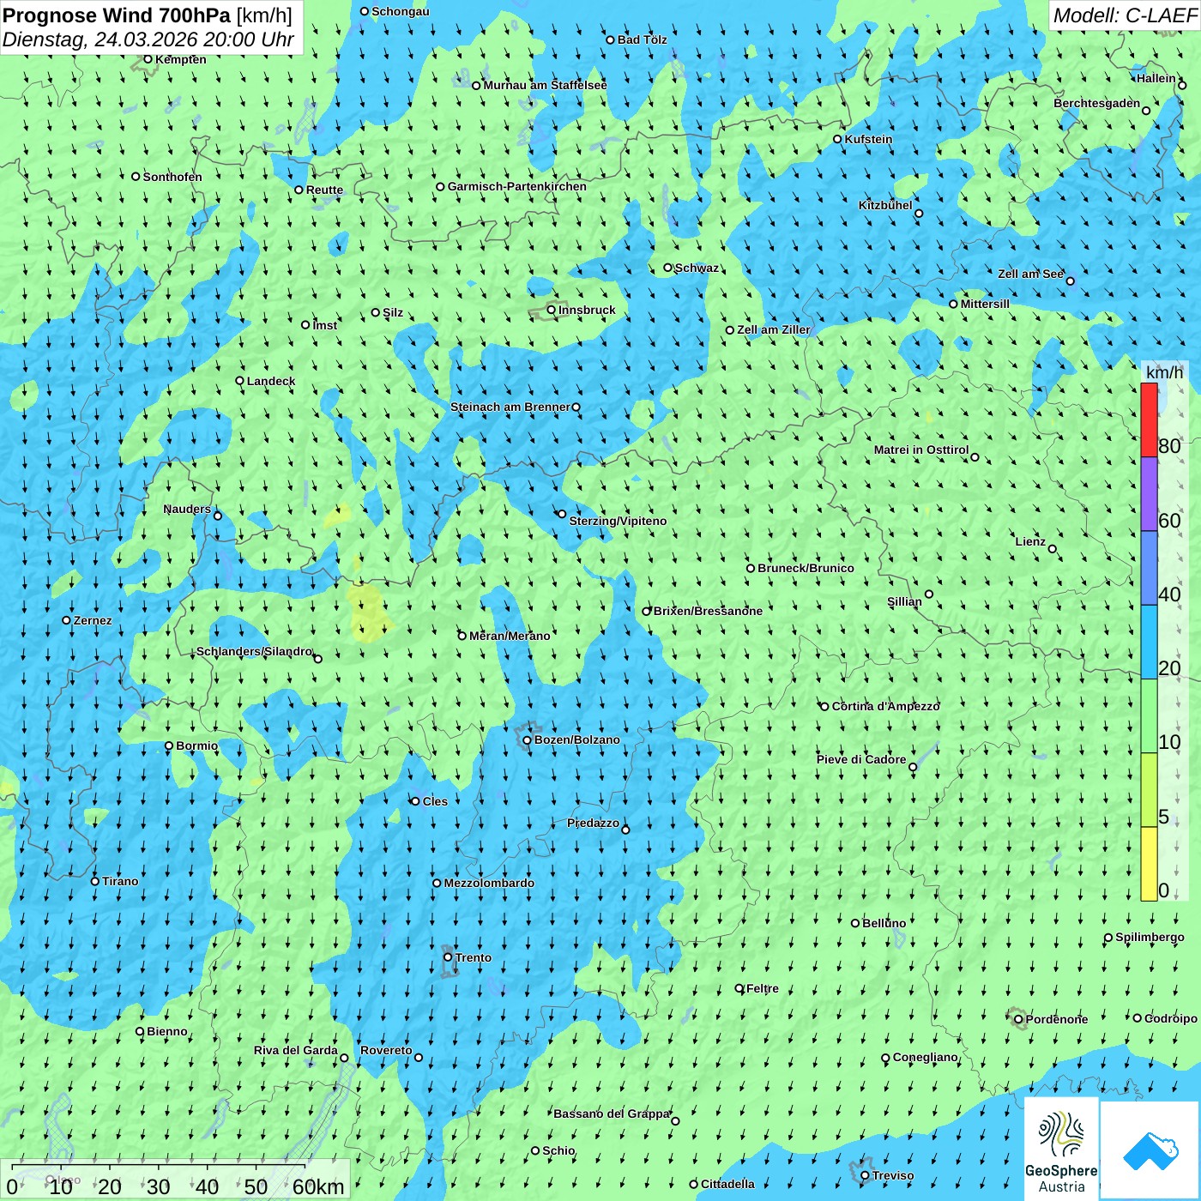Image resolution: width=1201 pixels, height=1201 pixels.
Task: Click the Sterzing/Vipiteno location dot
Action: tap(562, 514)
